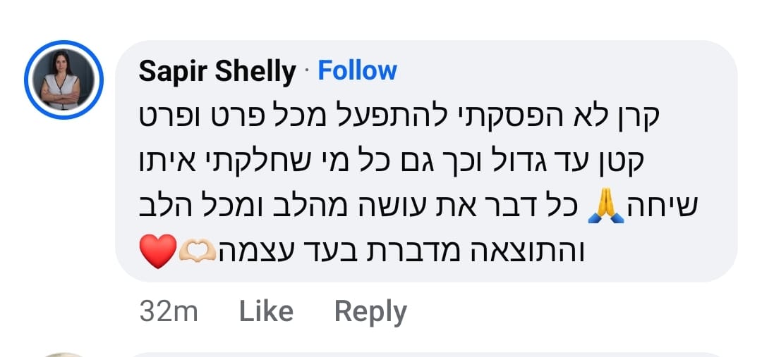Click the 32m comment timestamp

[x=169, y=311]
